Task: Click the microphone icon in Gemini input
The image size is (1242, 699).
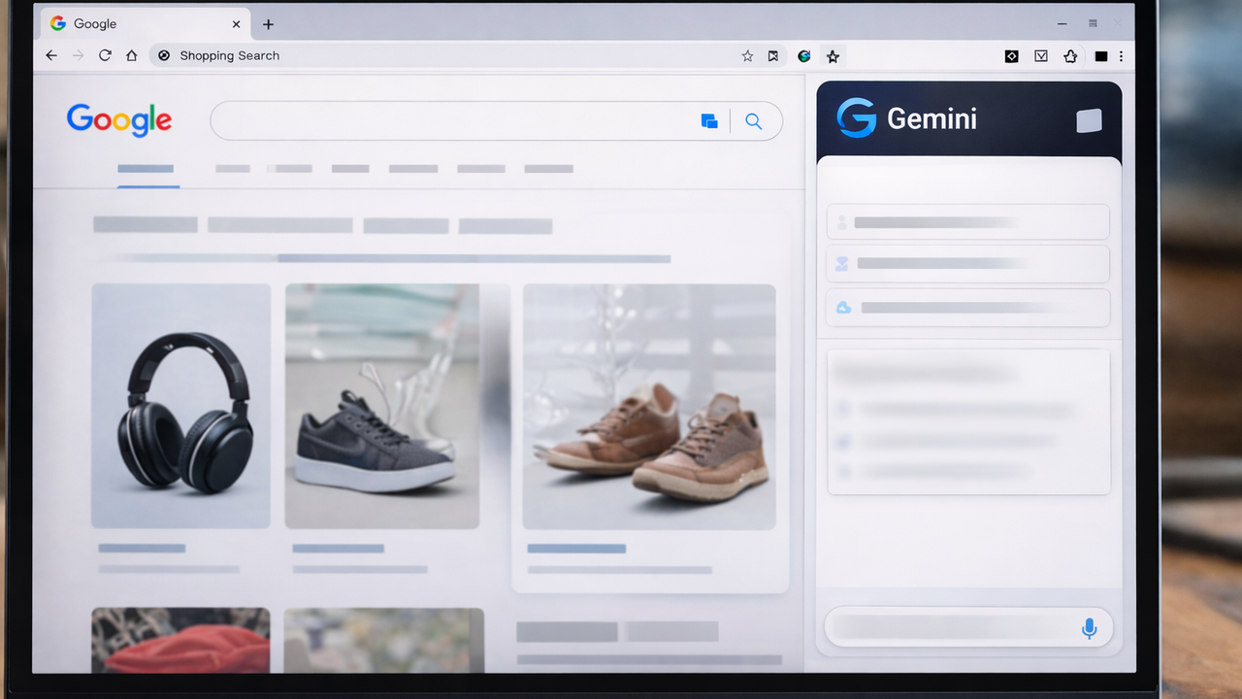Action: coord(1089,628)
